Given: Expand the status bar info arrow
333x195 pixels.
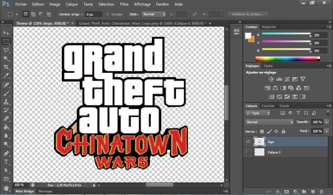Looking at the screenshot, I should point(94,185).
